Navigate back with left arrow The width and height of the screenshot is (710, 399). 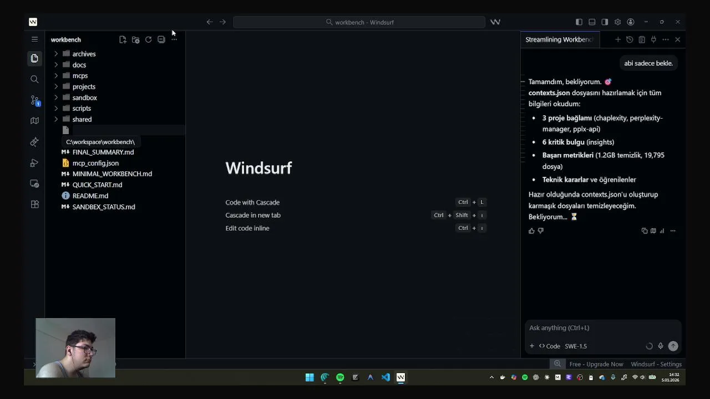210,22
